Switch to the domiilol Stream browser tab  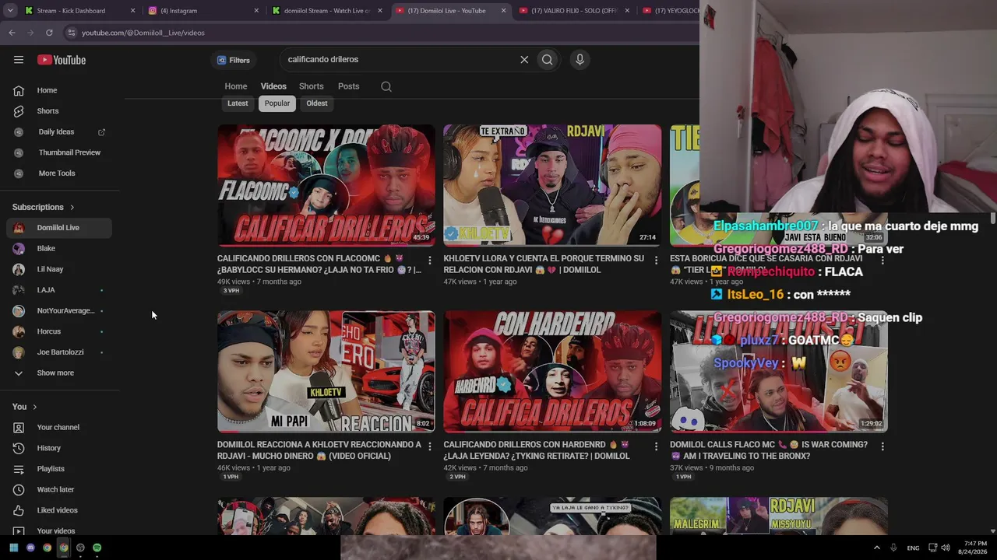(x=327, y=11)
